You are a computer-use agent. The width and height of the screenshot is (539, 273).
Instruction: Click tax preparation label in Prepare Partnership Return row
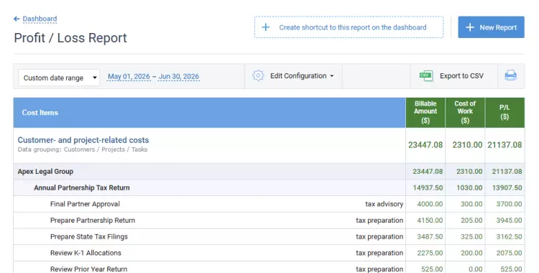click(379, 221)
